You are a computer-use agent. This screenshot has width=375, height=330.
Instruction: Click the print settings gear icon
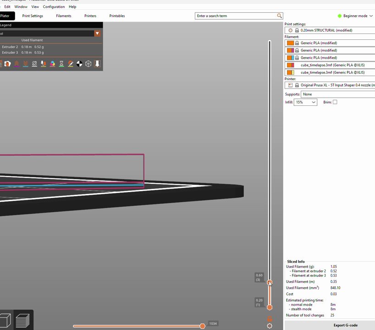[290, 30]
